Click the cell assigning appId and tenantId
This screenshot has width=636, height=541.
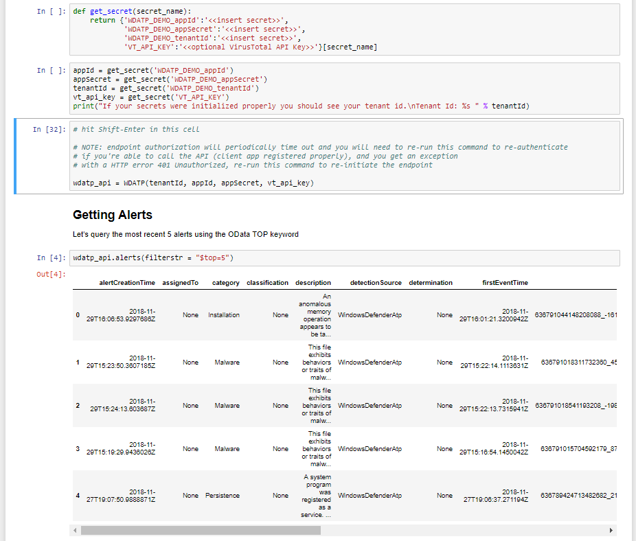[344, 89]
